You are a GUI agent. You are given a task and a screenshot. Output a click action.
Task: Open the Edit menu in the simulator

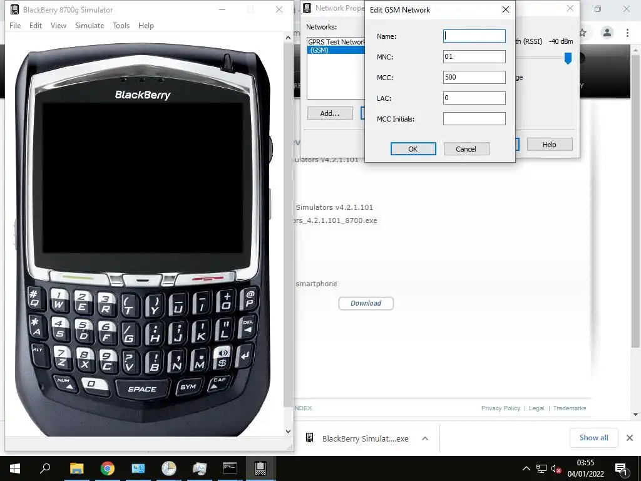pyautogui.click(x=36, y=25)
